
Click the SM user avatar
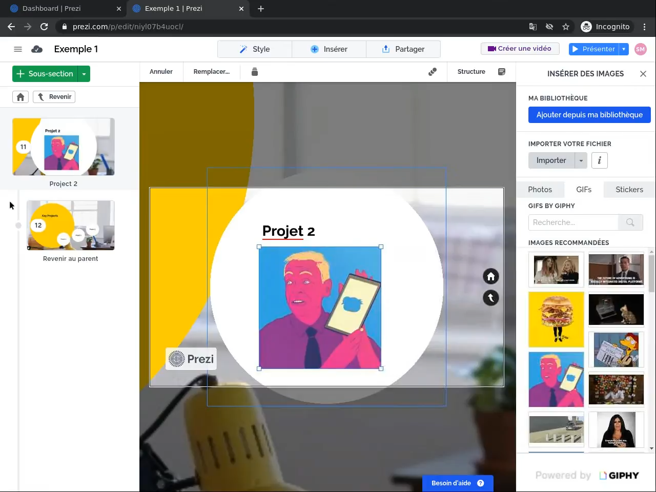click(x=640, y=49)
